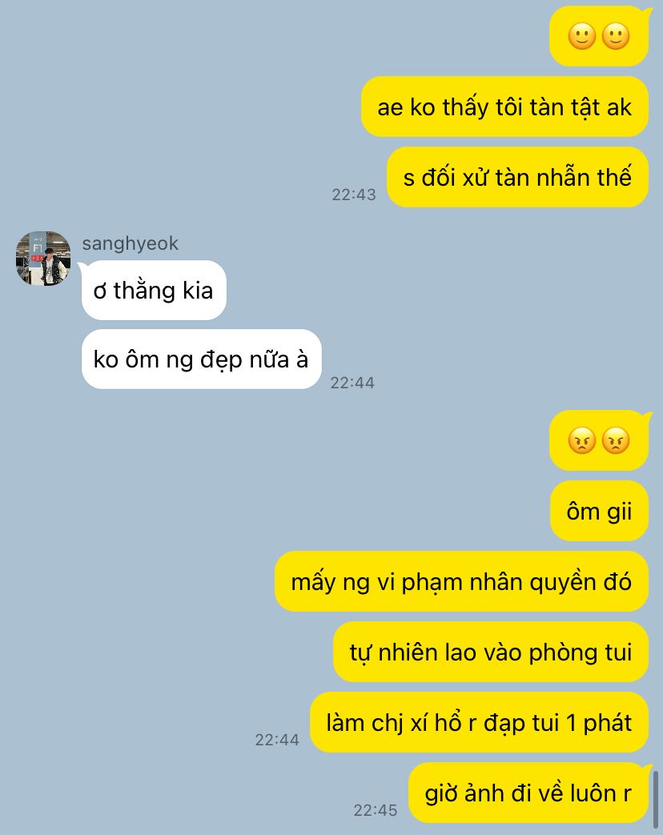Screen dimensions: 663x835
Task: Tap the white bubble 'ơ thằng kia'
Action: 154,291
